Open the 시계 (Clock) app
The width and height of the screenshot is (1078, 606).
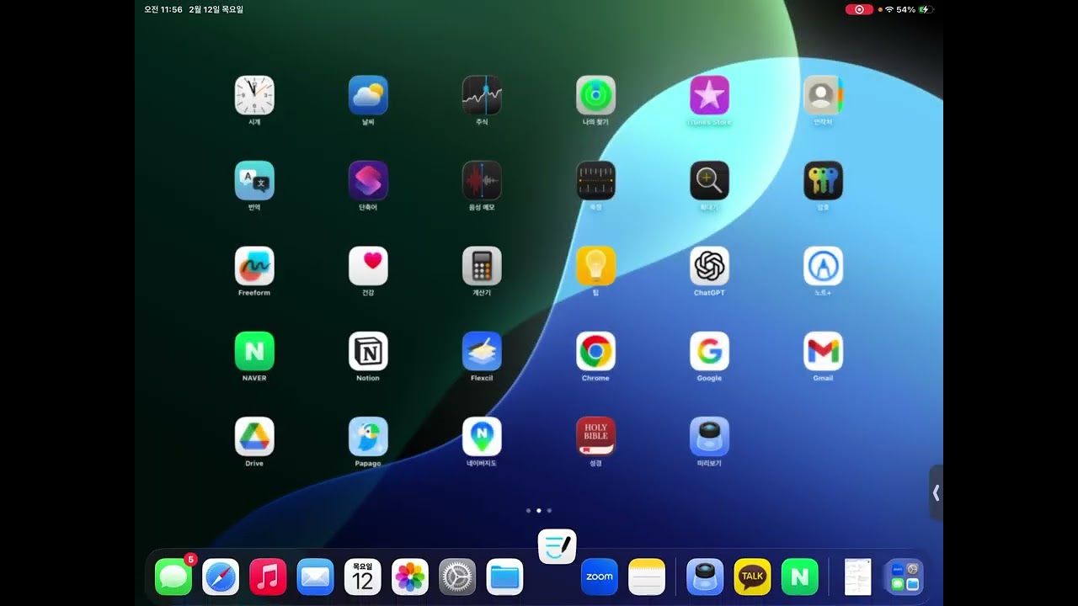pyautogui.click(x=254, y=95)
